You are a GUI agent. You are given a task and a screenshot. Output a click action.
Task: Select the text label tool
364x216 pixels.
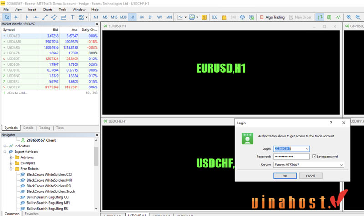pos(73,17)
